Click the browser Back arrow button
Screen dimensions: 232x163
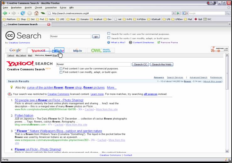tap(5, 13)
